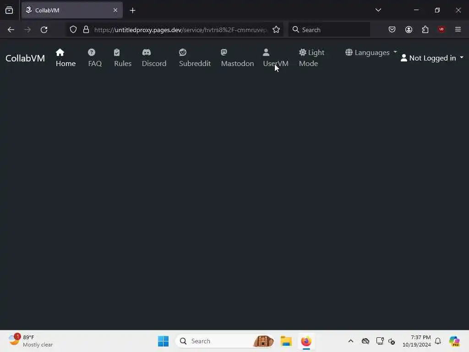Open the muted volume tray icon

coord(392,341)
